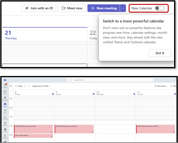Viewport: 178px width, 143px height.
Task: Open Chat in the sidebar
Action: (x=5, y=92)
